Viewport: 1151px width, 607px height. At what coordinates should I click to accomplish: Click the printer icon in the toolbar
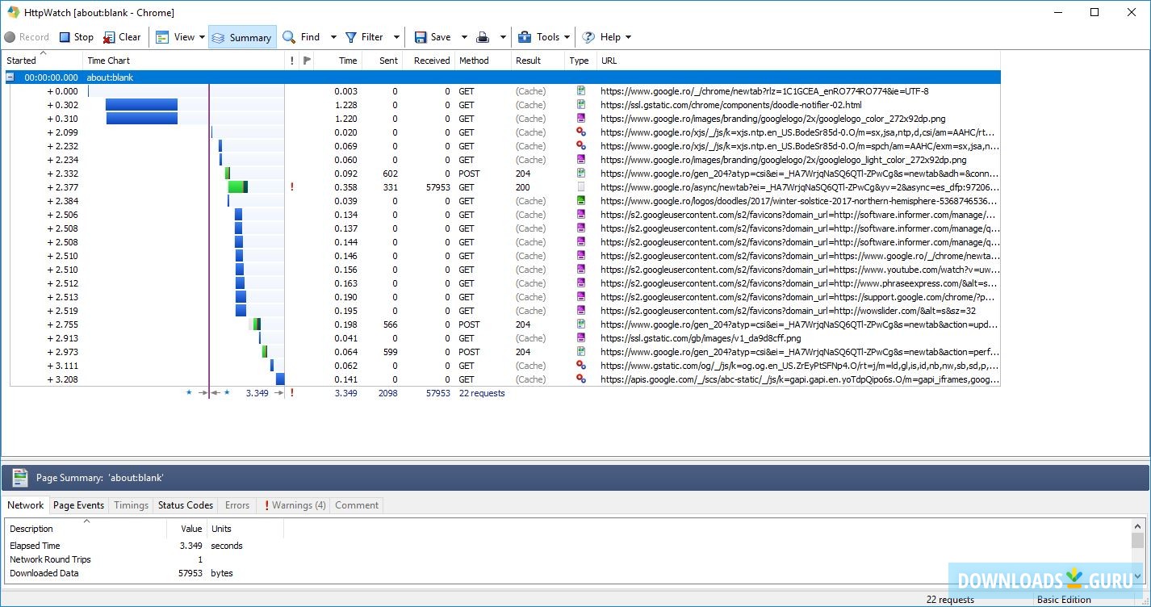pos(483,37)
